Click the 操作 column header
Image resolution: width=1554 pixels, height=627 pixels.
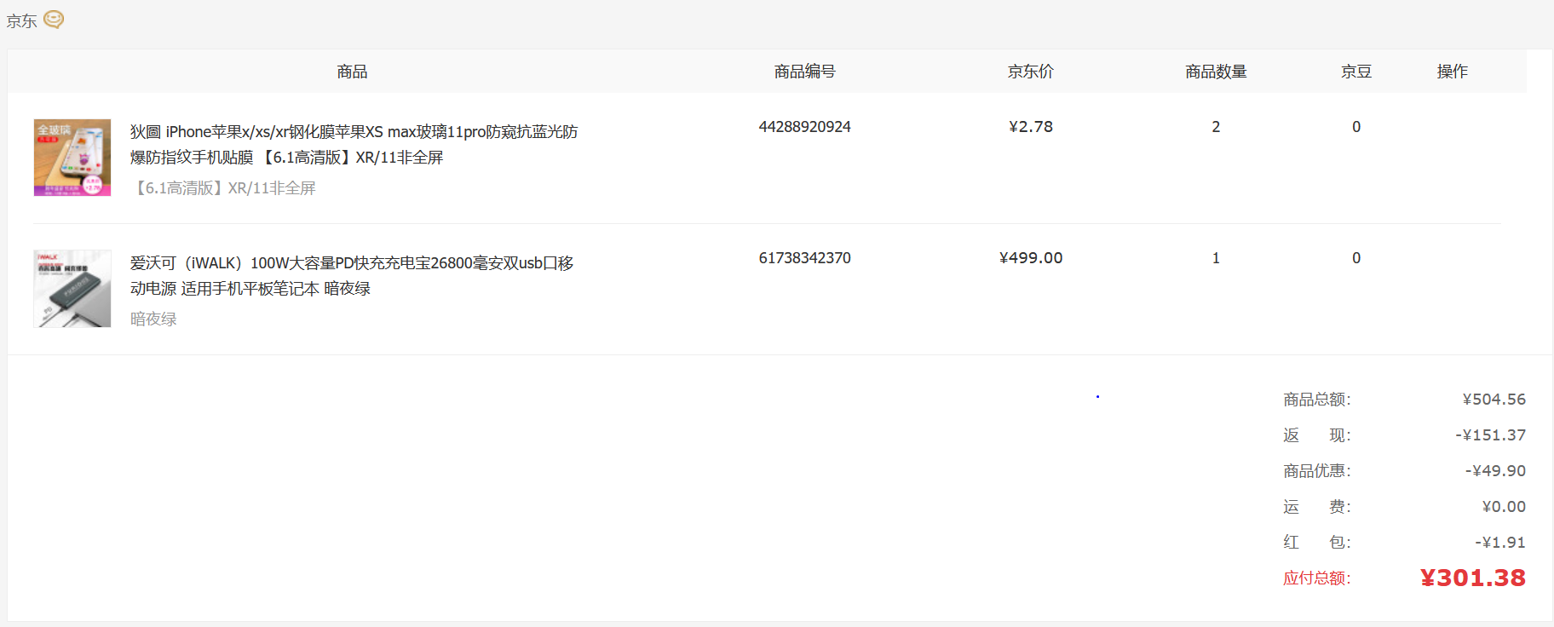click(1453, 72)
